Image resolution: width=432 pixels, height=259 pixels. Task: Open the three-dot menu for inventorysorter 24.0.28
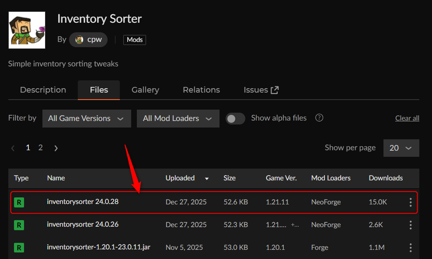(x=411, y=202)
